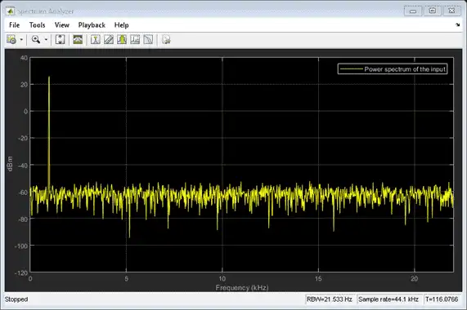The width and height of the screenshot is (467, 310).
Task: Click the T=116.0766 time status
Action: (442, 299)
